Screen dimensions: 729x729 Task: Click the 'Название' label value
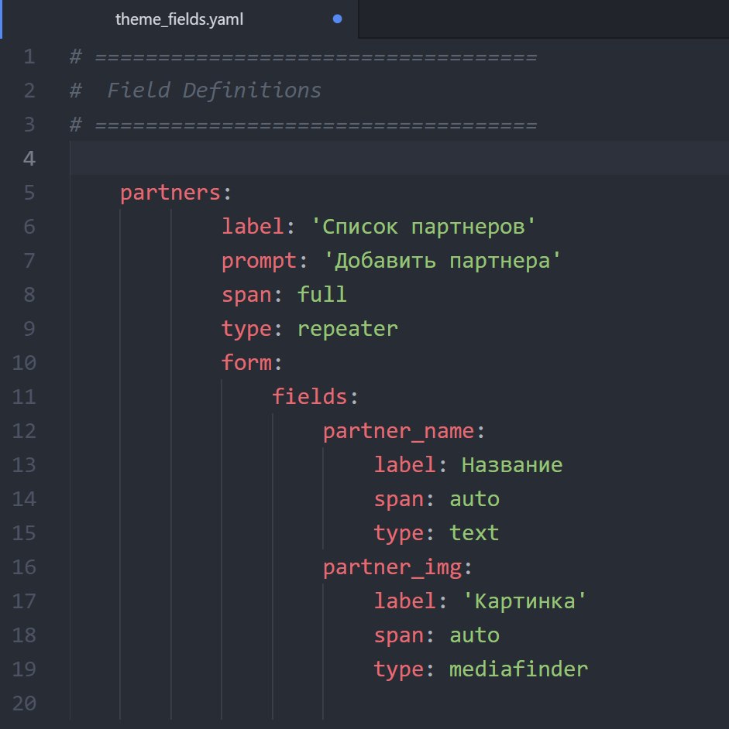coord(512,465)
